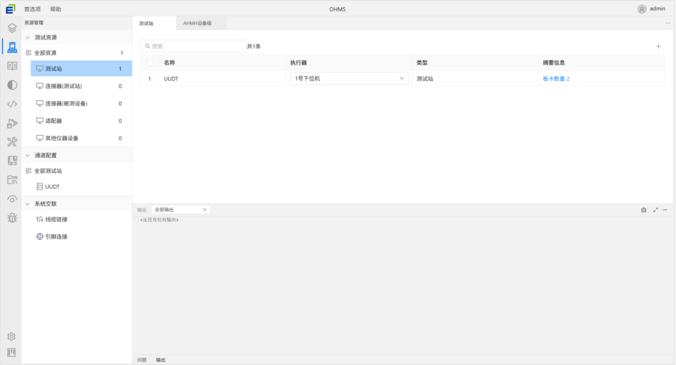
Task: Open the book pages sidebar icon
Action: (x=12, y=66)
